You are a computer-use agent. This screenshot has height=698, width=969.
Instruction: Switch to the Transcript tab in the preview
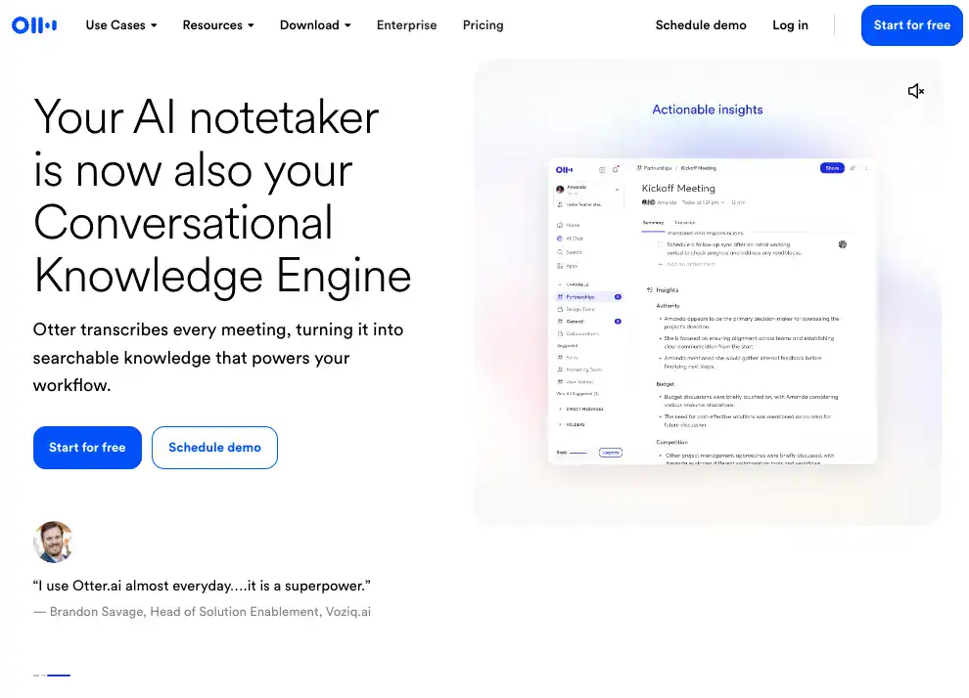point(684,223)
